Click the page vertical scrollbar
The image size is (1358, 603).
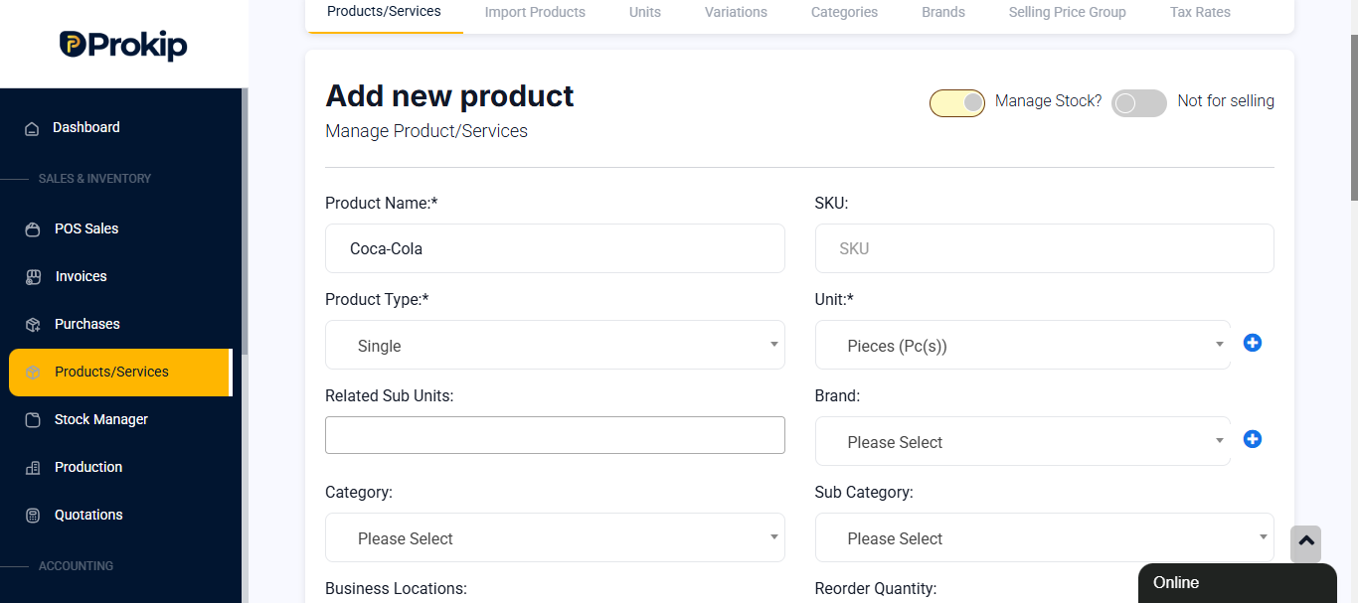1353,117
